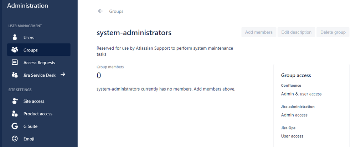
Task: Go to Product access page
Action: pos(38,114)
